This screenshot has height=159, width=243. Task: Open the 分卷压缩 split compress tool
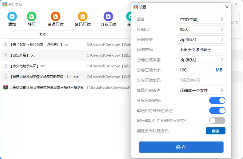108,16
